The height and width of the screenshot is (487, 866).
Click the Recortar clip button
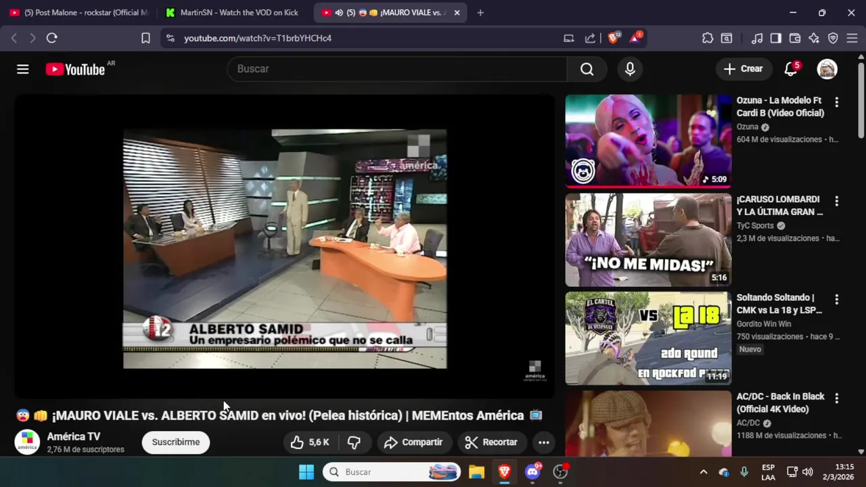pos(492,442)
